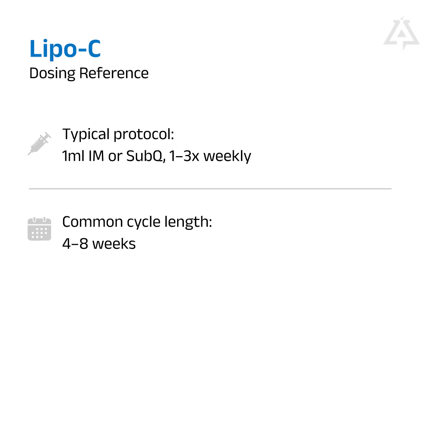The height and width of the screenshot is (428, 428).
Task: Click the word protocol
Action: coord(144,135)
